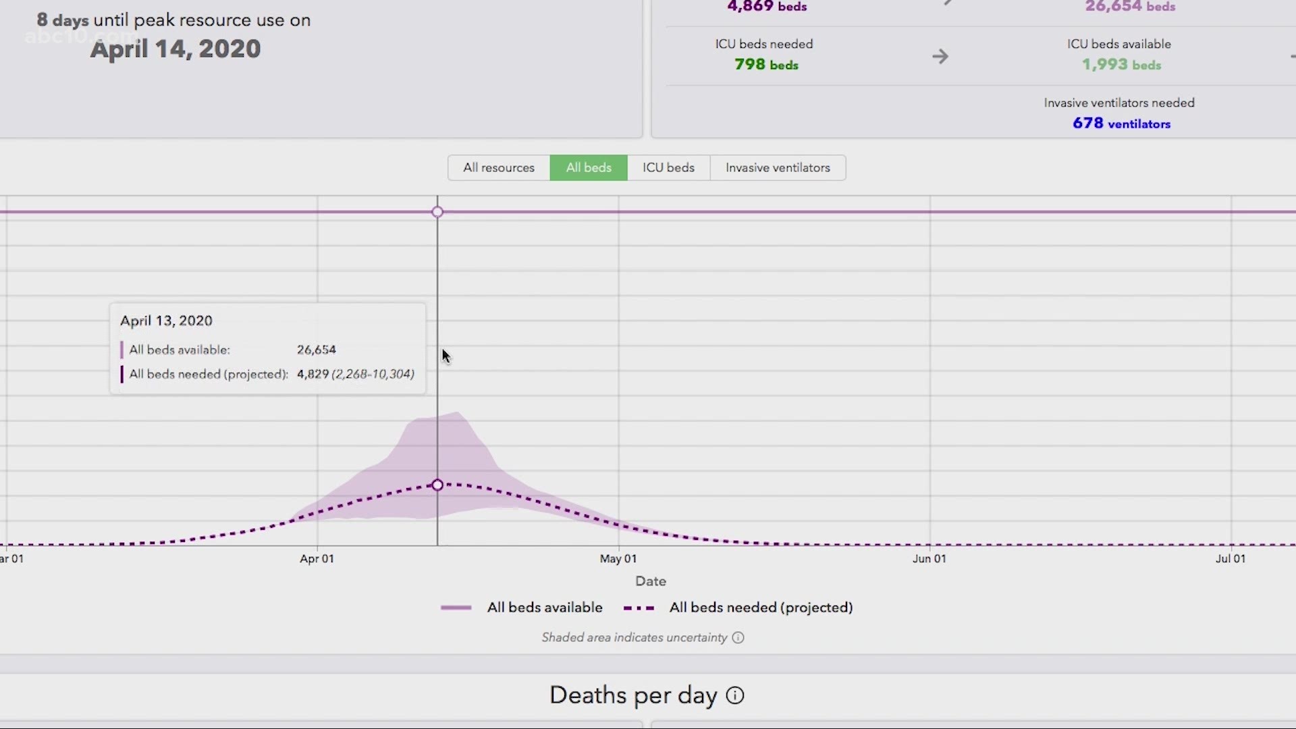The height and width of the screenshot is (729, 1296).
Task: Click info icon beside Shaded area indicates uncertainty
Action: [738, 638]
